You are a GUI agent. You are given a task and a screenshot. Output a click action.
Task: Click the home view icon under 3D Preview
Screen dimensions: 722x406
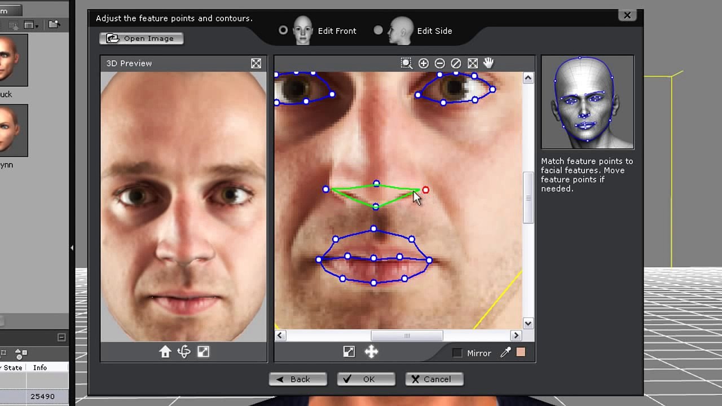(x=165, y=352)
